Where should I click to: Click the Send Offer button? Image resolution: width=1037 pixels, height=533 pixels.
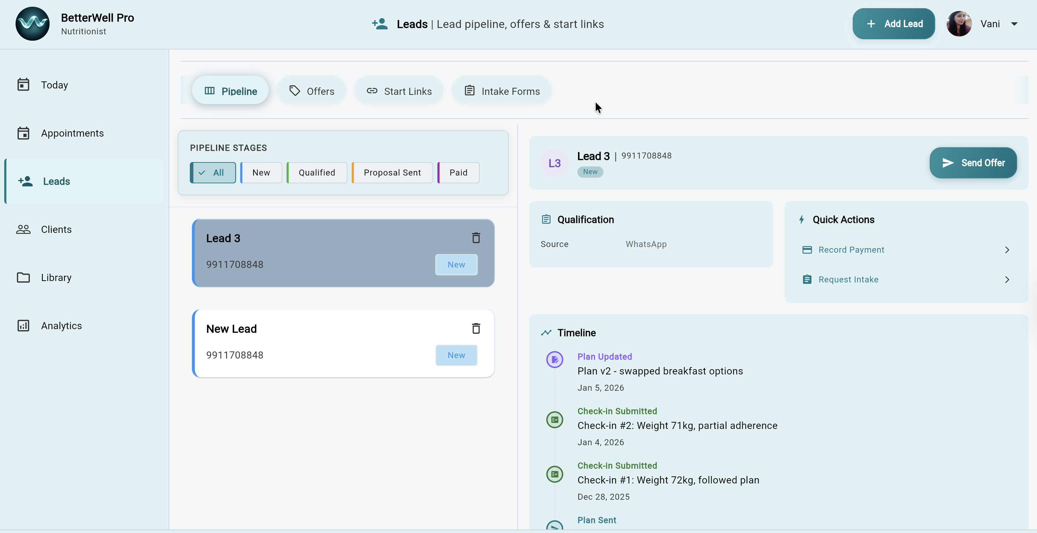(973, 162)
